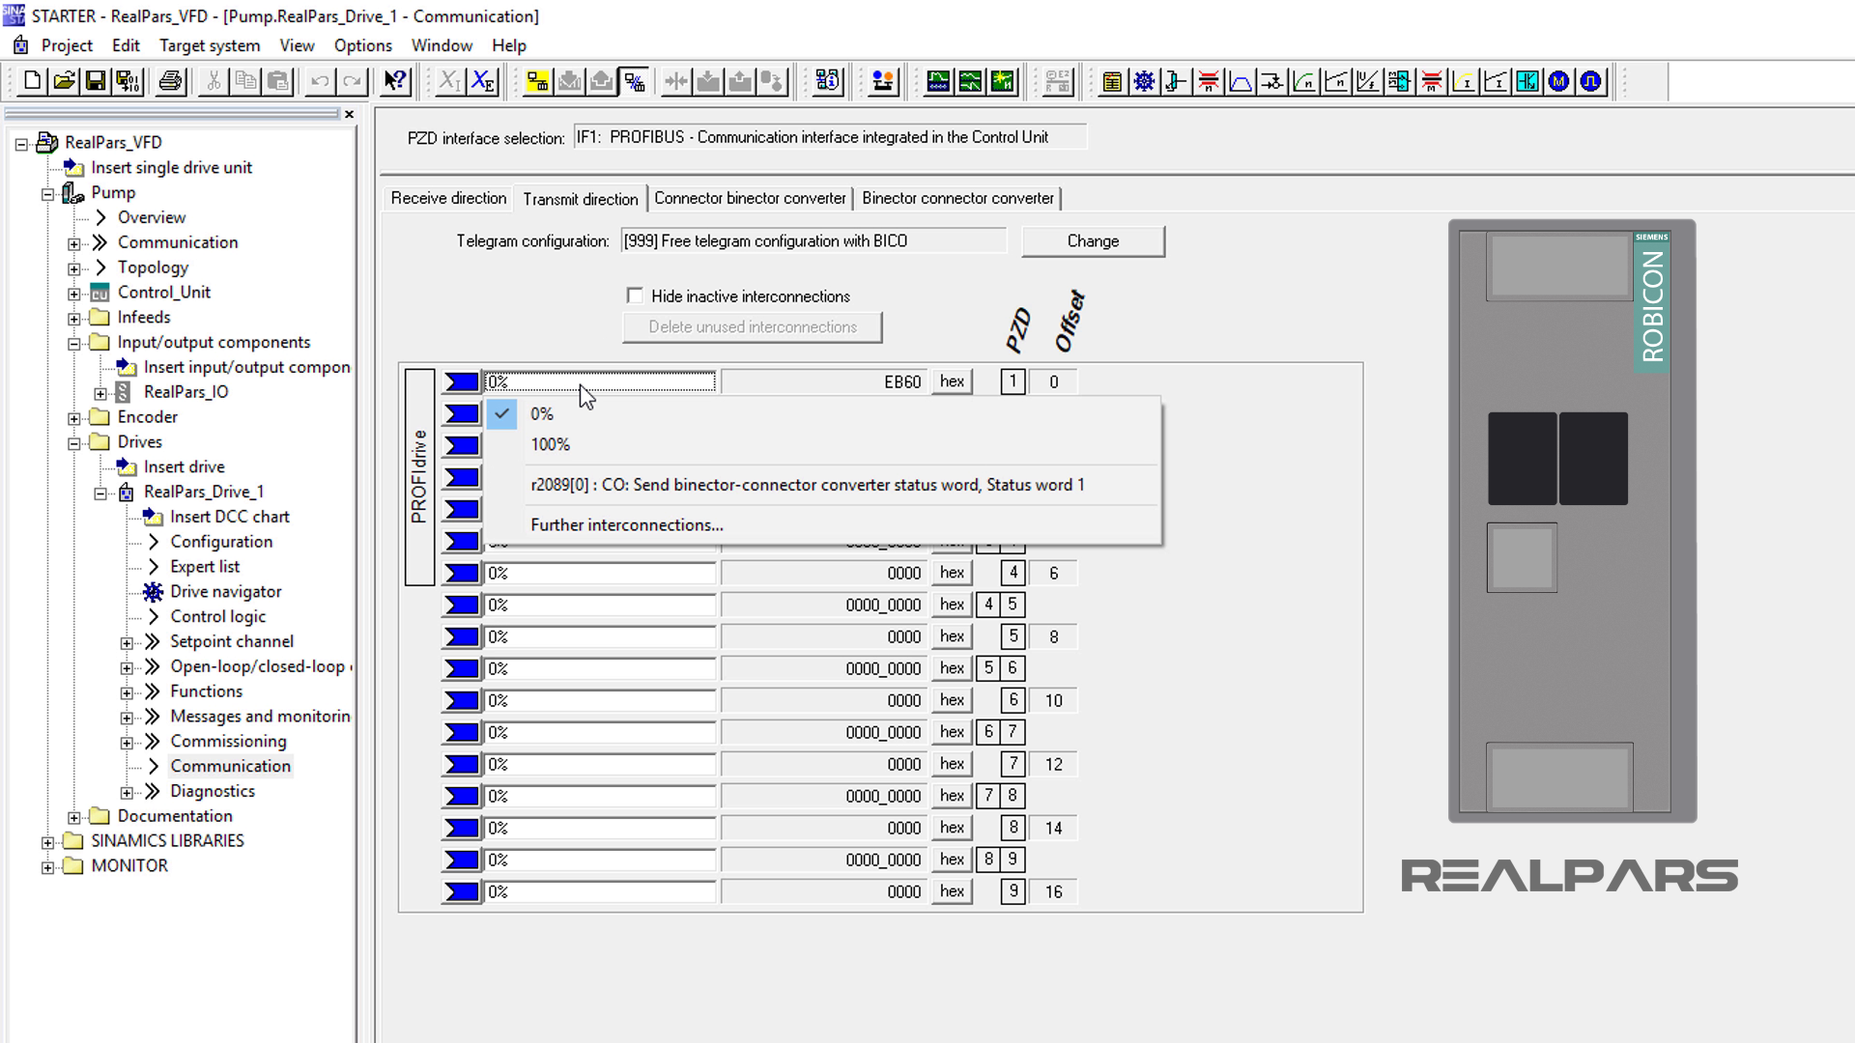Collapse the Drives folder
Image resolution: width=1855 pixels, height=1043 pixels.
(x=74, y=442)
